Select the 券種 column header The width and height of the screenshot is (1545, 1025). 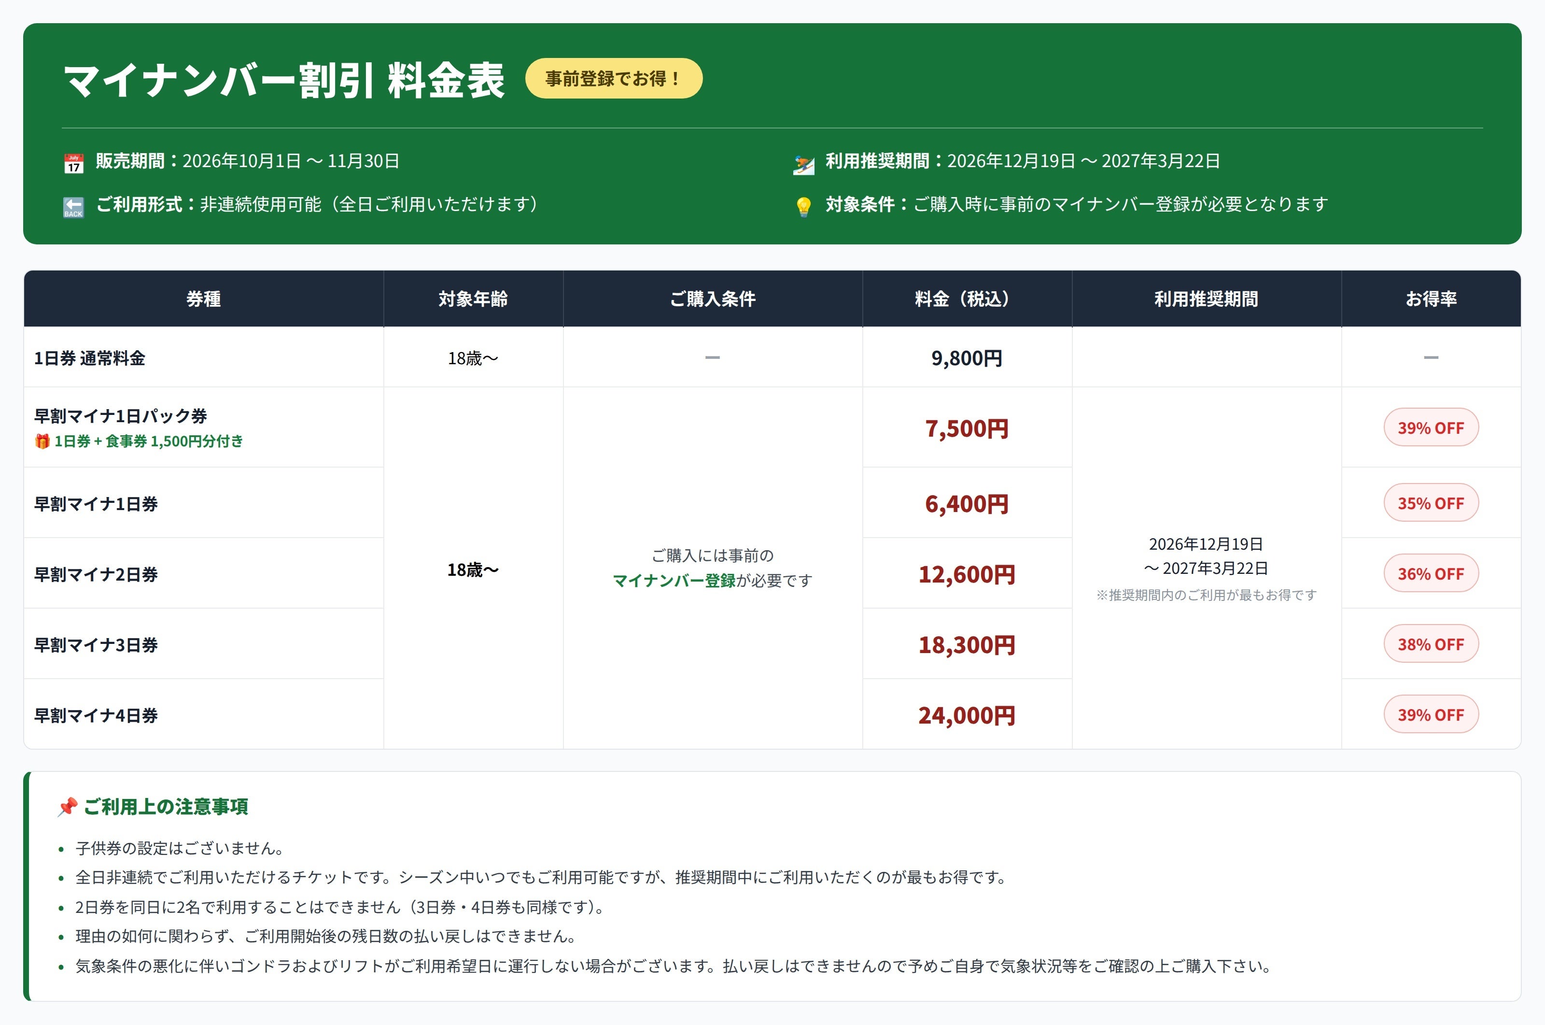pyautogui.click(x=204, y=299)
